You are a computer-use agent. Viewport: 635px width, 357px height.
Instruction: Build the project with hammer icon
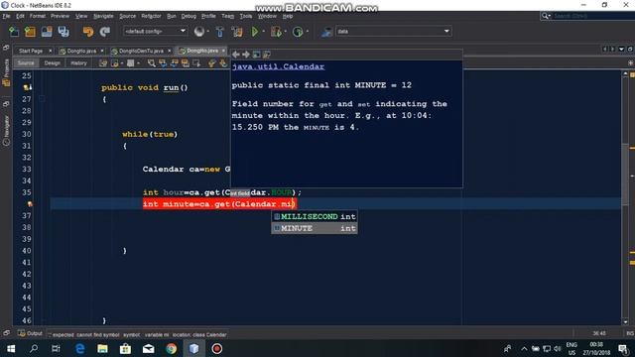pyautogui.click(x=220, y=32)
